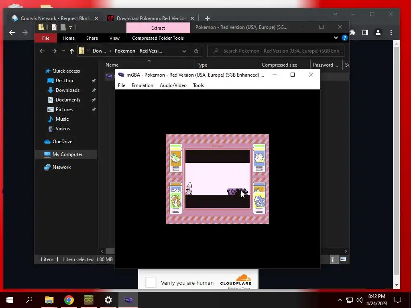The width and height of the screenshot is (411, 308).
Task: Open Chrome profile avatar icon
Action: (x=378, y=32)
